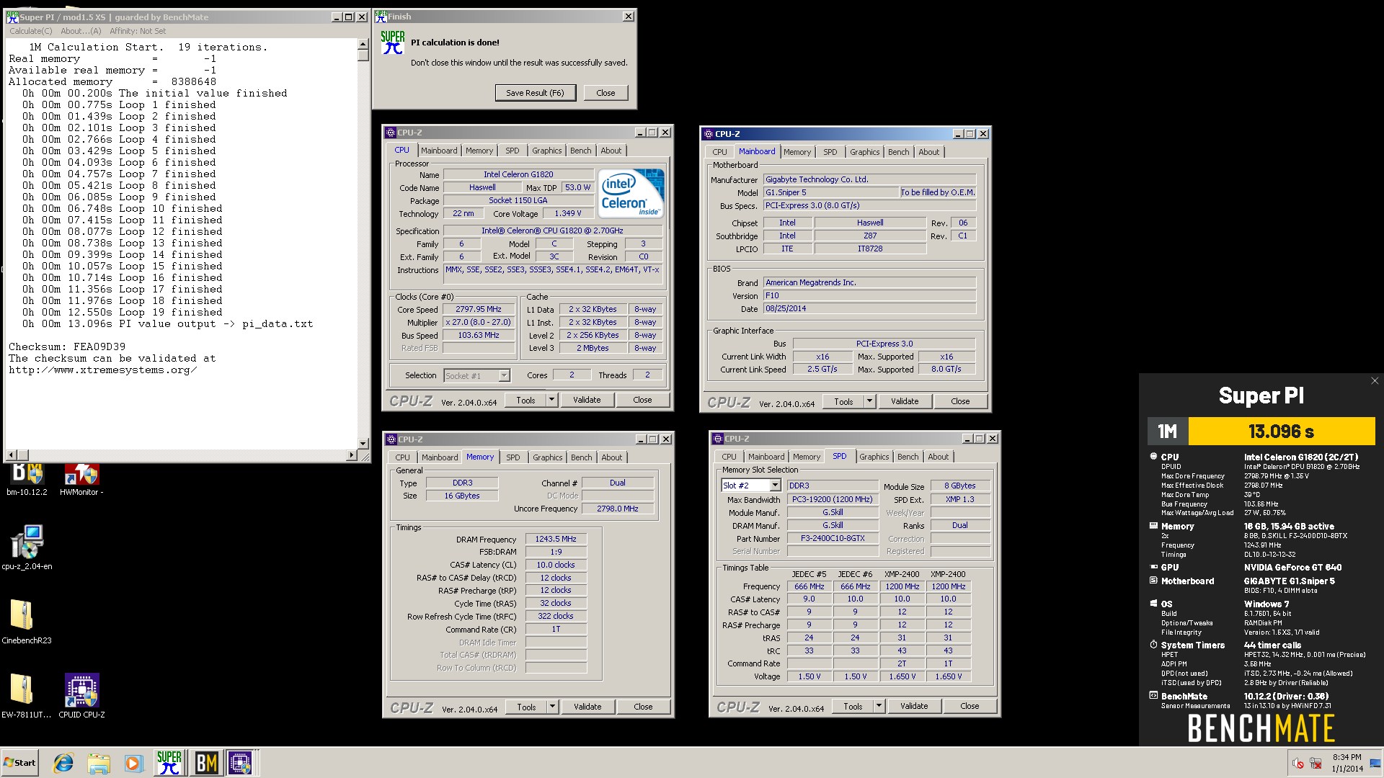Click Tools button in Mainboard window
Image resolution: width=1384 pixels, height=778 pixels.
point(843,401)
